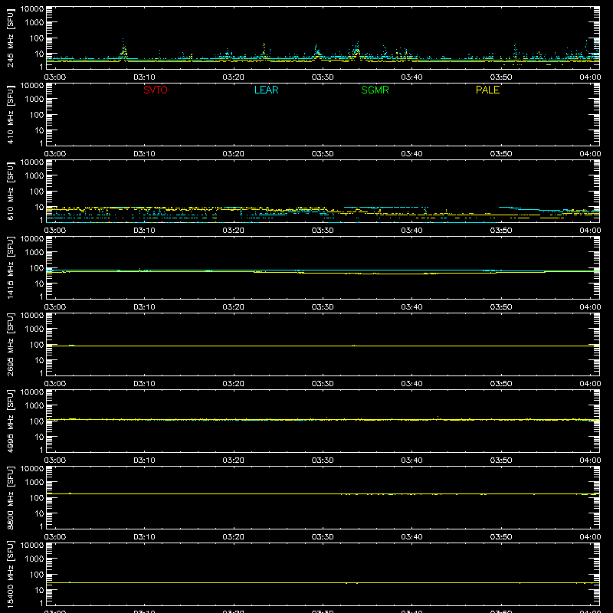Click the 03:40 time label below the 610 MHz plot

point(411,231)
